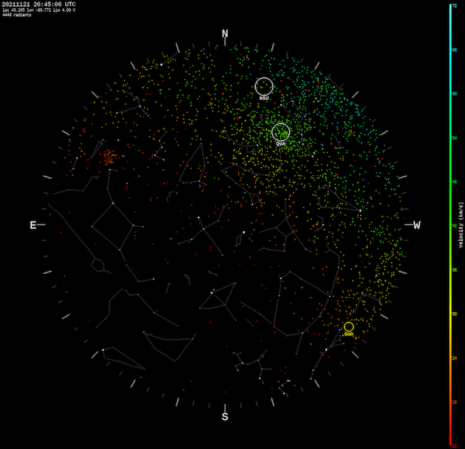Click the N compass direction label

tap(225, 34)
